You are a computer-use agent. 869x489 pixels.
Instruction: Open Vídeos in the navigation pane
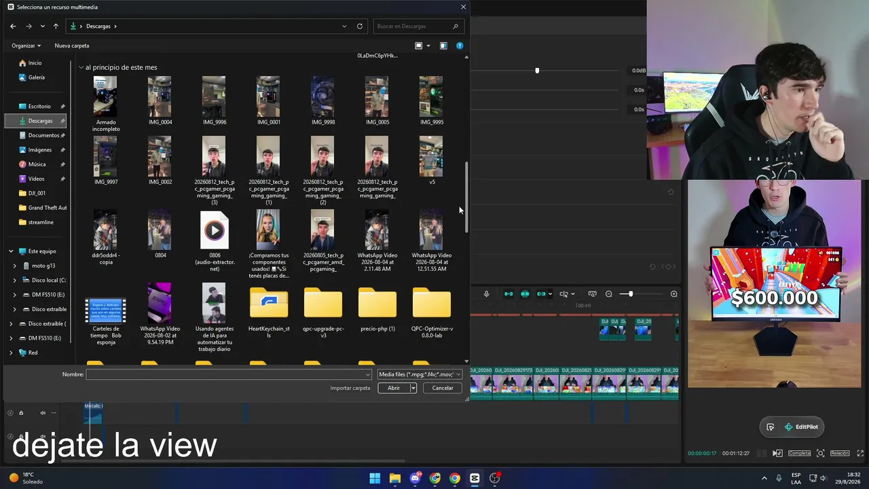[35, 179]
